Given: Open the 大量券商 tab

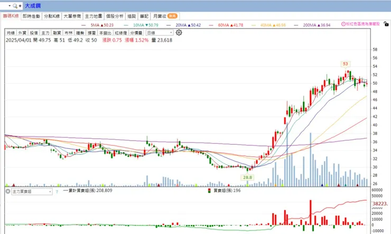Looking at the screenshot, I should click(72, 16).
